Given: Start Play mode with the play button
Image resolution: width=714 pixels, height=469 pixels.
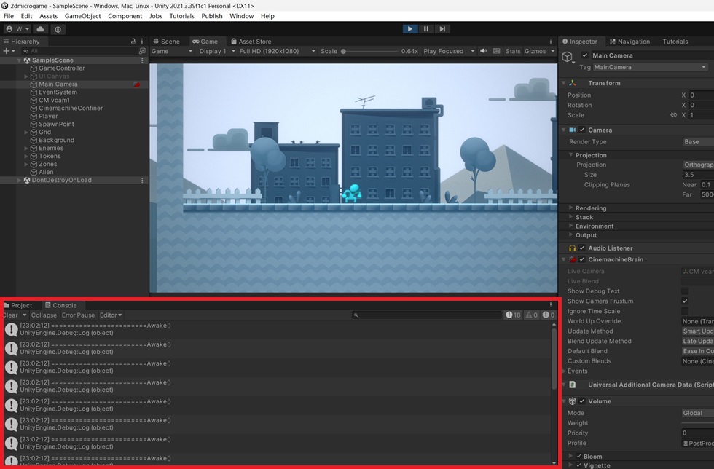Looking at the screenshot, I should pos(409,28).
